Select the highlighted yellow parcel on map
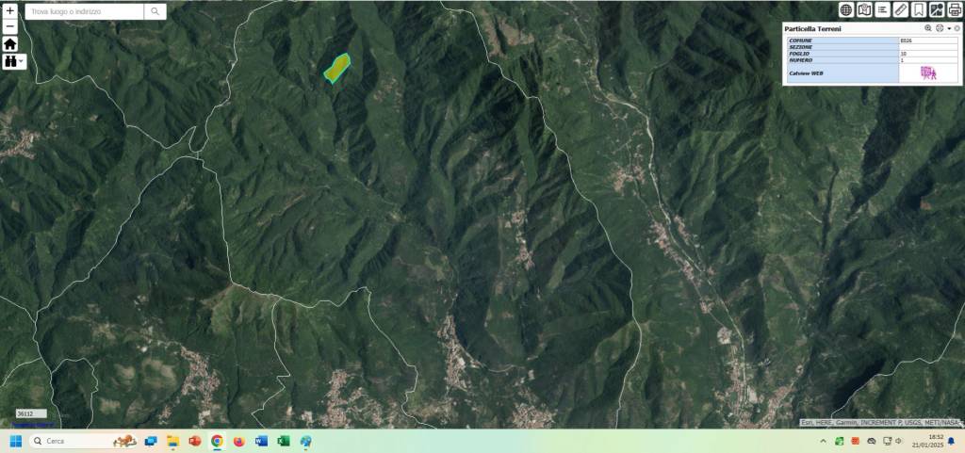 (x=337, y=67)
